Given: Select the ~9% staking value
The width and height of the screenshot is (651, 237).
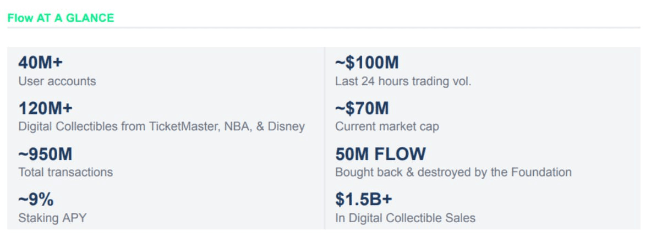Looking at the screenshot, I should (x=36, y=200).
